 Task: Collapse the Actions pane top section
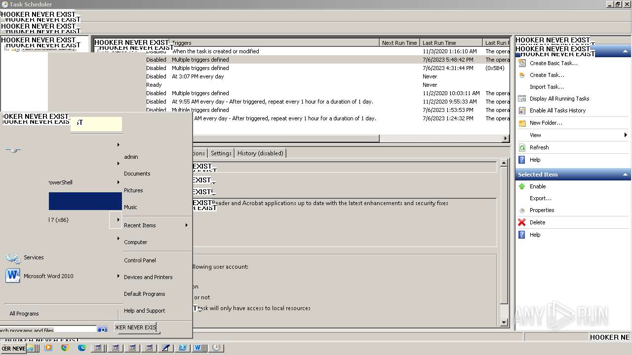(x=625, y=51)
